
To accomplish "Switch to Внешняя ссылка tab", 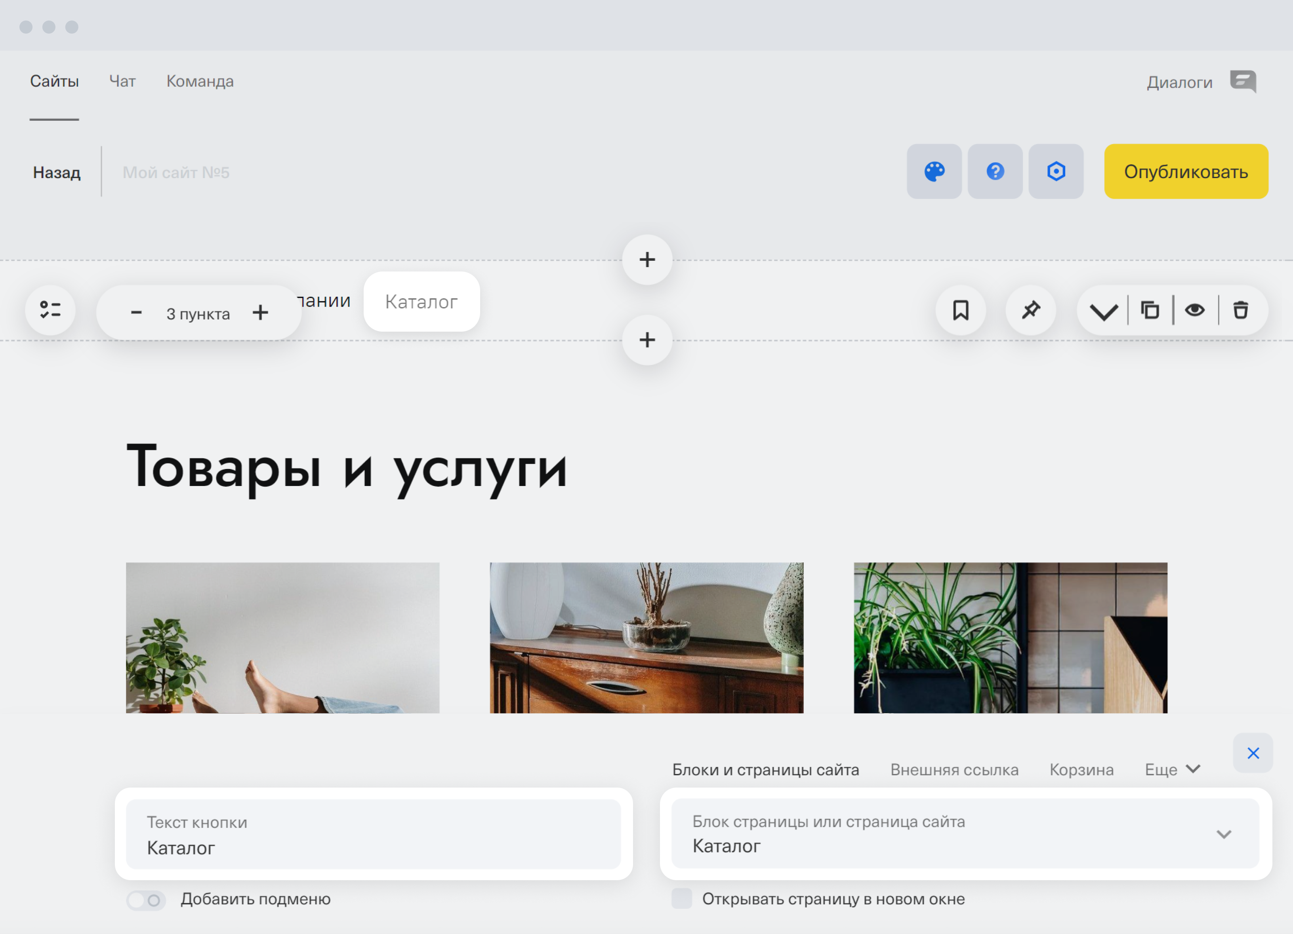I will [954, 770].
